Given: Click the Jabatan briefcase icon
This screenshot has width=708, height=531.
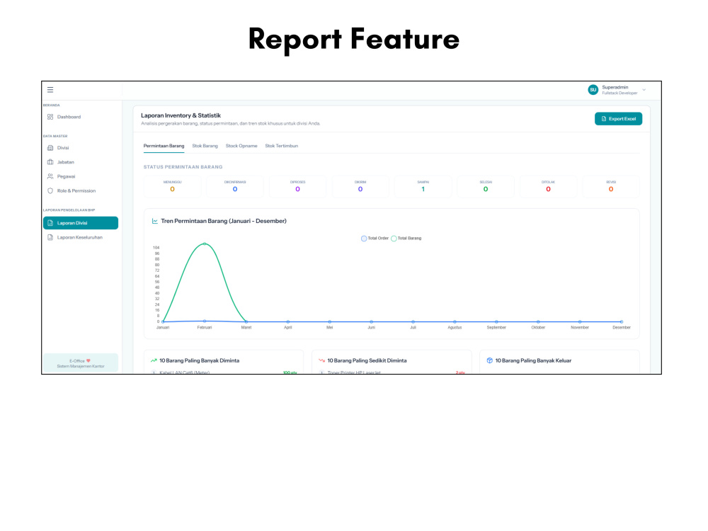Looking at the screenshot, I should 50,162.
